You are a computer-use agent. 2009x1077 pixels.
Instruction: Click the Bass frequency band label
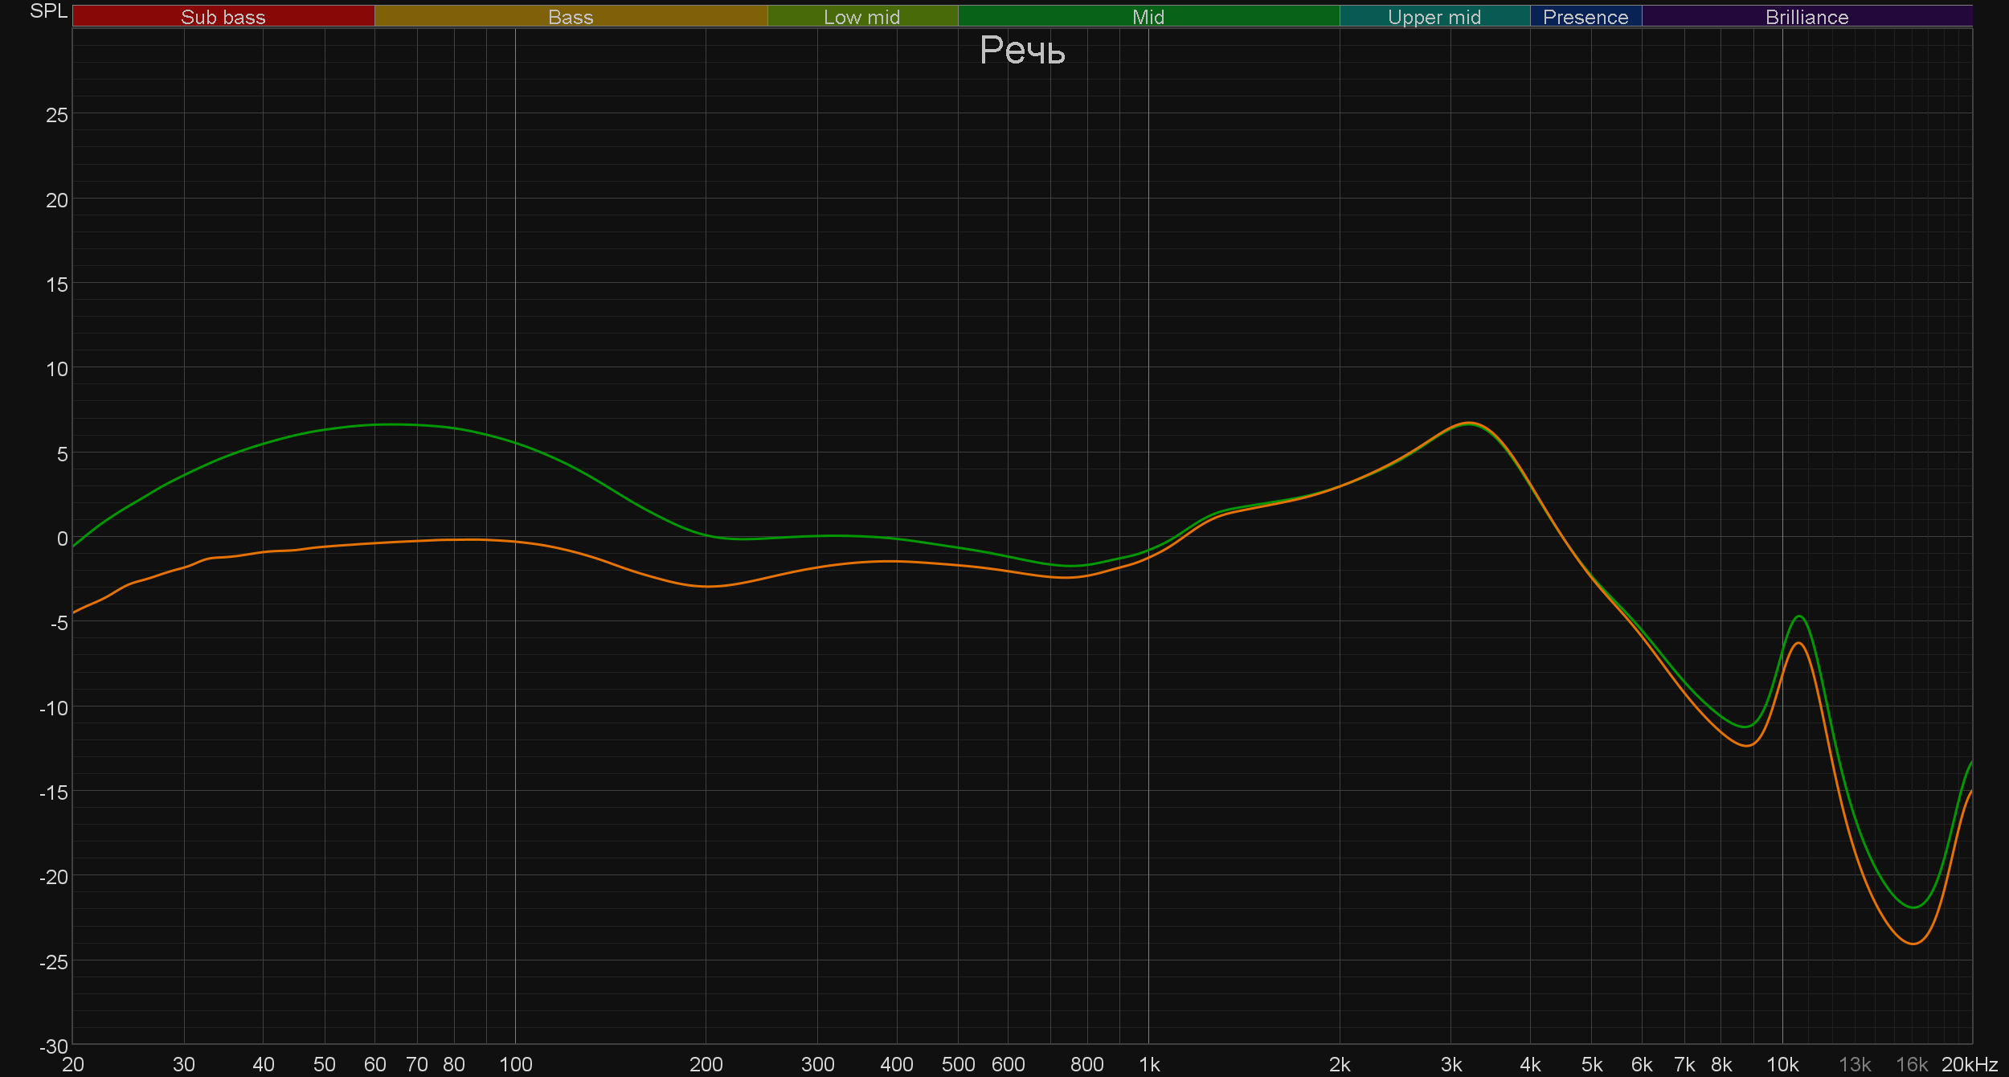click(571, 17)
